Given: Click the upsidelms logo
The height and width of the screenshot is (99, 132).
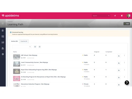Looking at the screenshot, I should 10,16.
